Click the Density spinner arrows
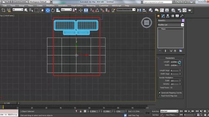Image resolution: width=209 pixels, height=117 pixels. (x=180, y=84)
